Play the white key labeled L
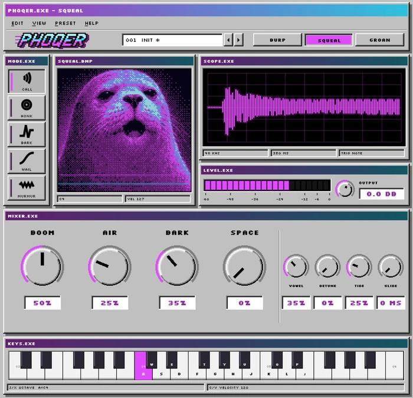The image size is (413, 398). click(x=287, y=374)
